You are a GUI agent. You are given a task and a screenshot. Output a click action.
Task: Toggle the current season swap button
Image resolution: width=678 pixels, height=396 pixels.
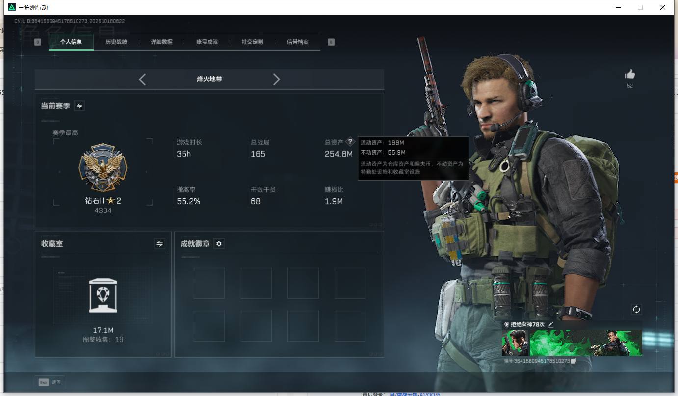tap(79, 106)
